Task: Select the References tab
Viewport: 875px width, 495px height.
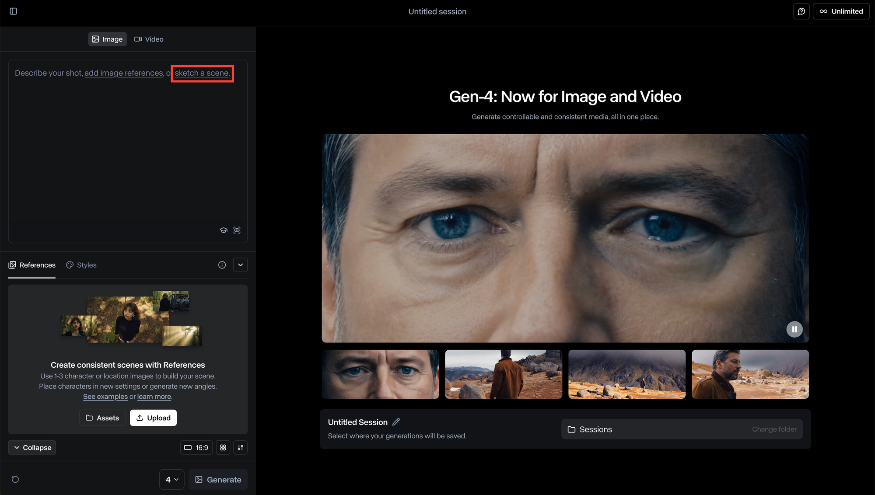Action: click(32, 265)
